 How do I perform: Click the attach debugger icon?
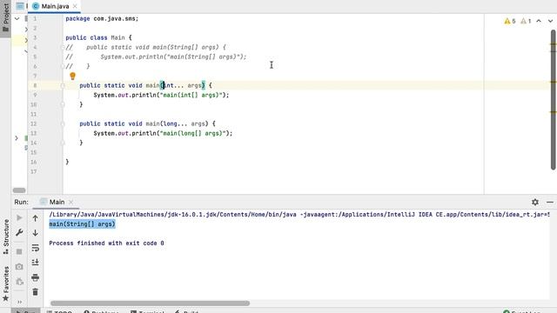click(x=19, y=282)
